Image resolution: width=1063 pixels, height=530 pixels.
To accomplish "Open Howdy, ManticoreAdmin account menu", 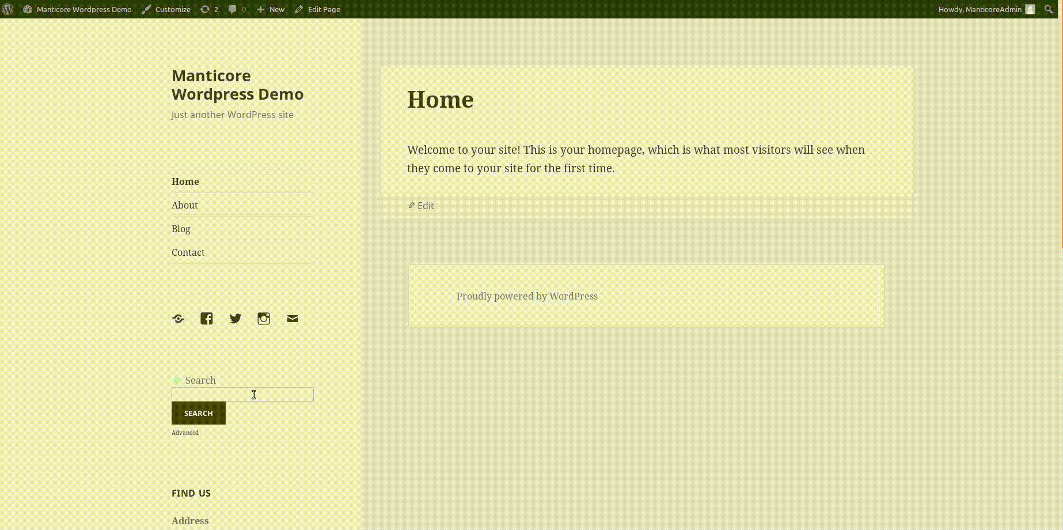I will [986, 9].
